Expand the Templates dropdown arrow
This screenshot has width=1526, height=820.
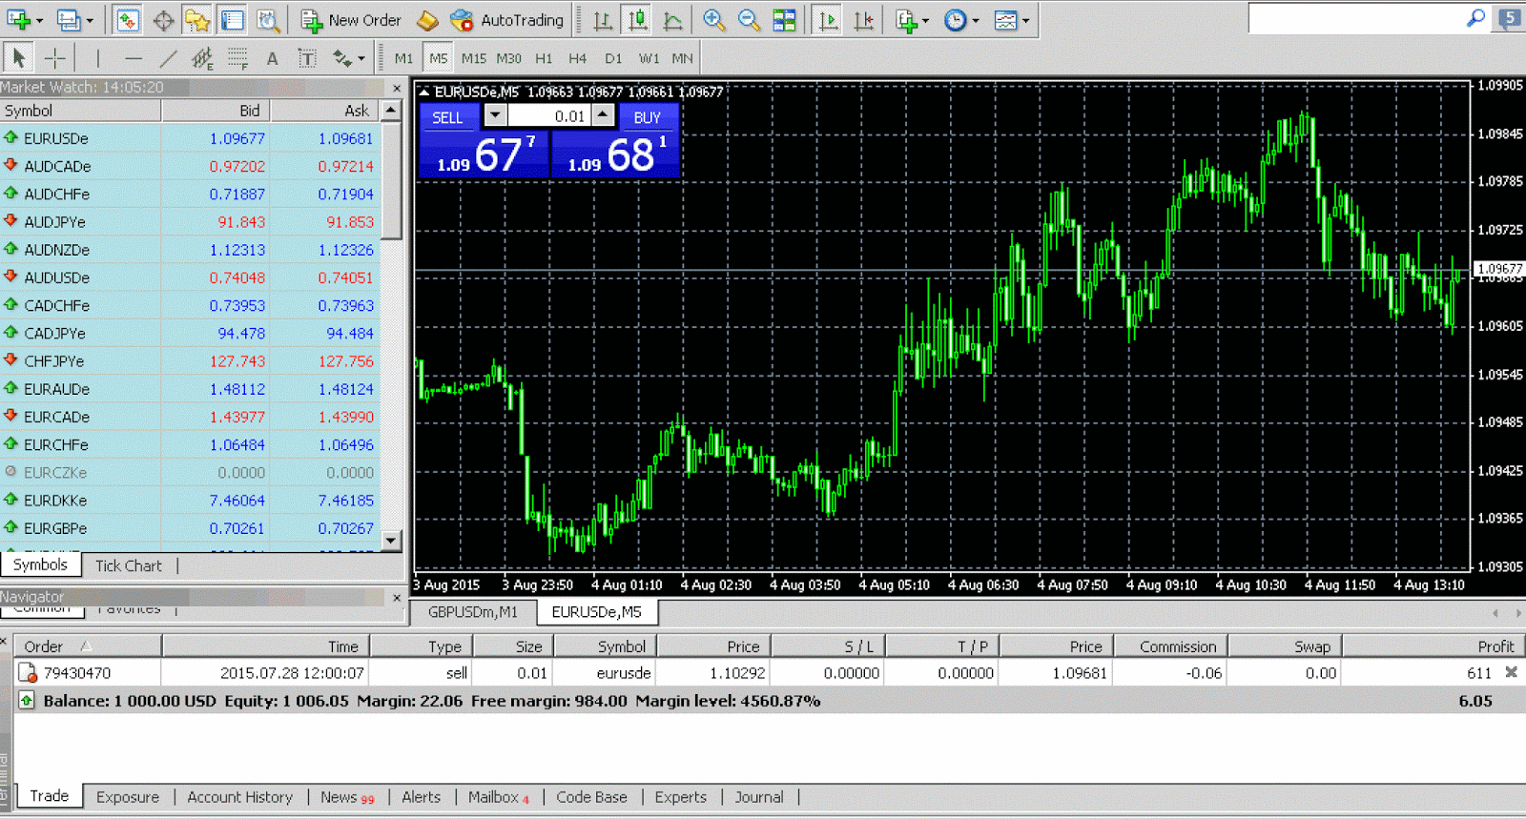click(1026, 20)
